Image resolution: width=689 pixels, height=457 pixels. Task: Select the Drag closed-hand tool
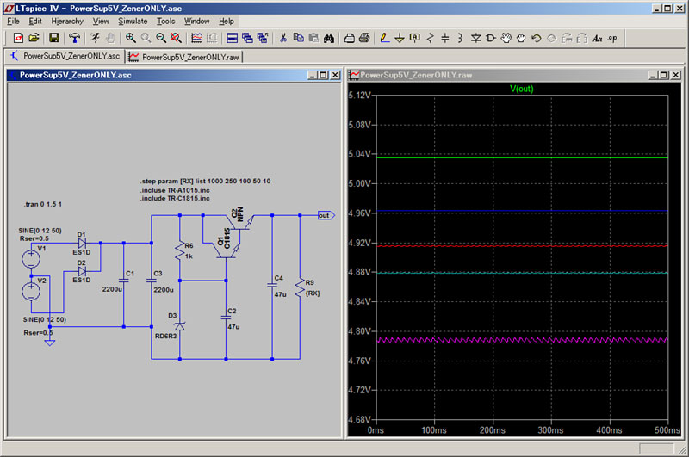pos(521,38)
